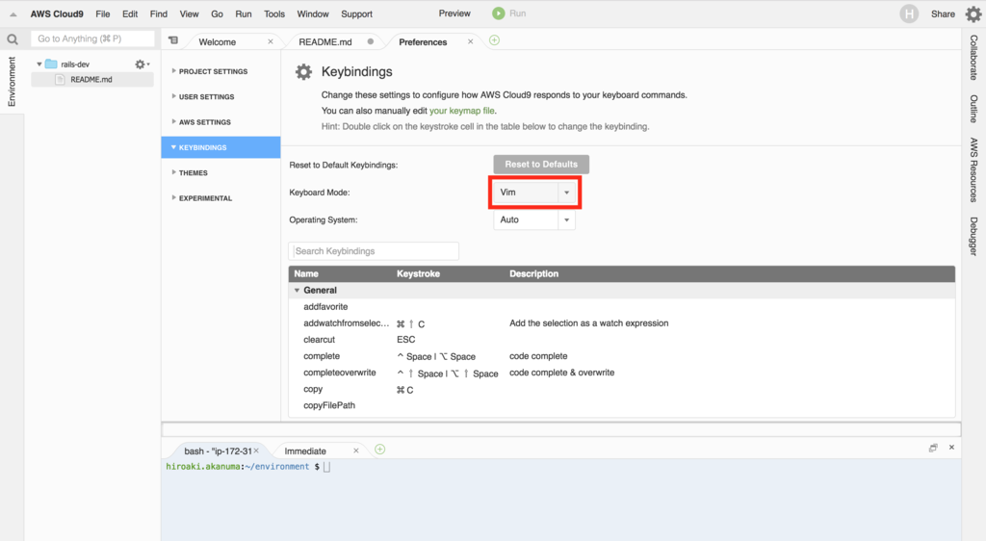Click the Description column header
Image resolution: width=986 pixels, height=541 pixels.
click(x=533, y=274)
